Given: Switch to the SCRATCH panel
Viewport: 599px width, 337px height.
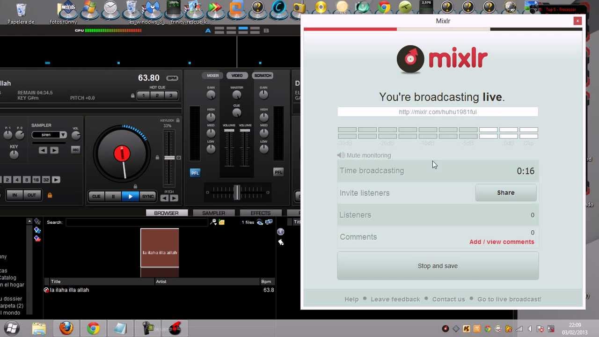Looking at the screenshot, I should tap(263, 75).
